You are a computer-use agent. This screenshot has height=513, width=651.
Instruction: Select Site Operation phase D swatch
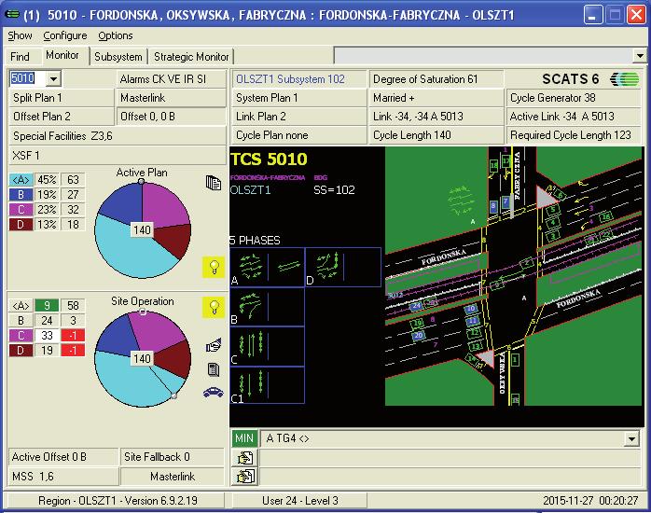coord(21,351)
